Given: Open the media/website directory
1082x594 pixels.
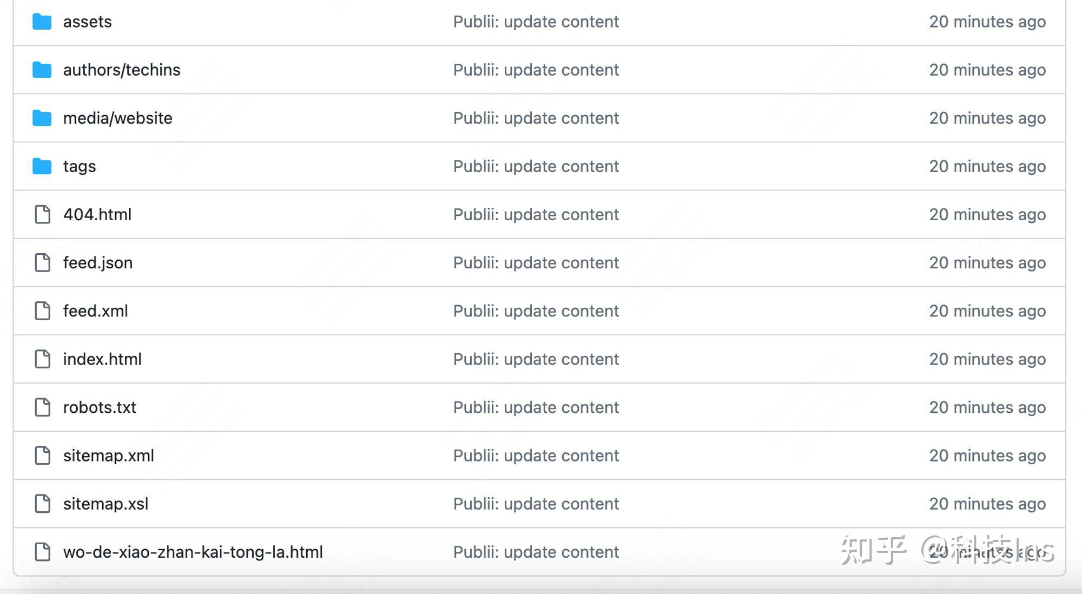Looking at the screenshot, I should pos(117,118).
